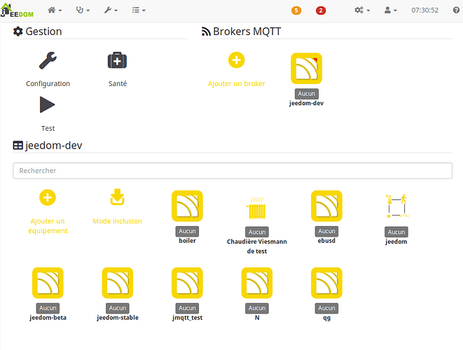Click Aucun tag above ebusd
The height and width of the screenshot is (350, 463).
click(326, 231)
